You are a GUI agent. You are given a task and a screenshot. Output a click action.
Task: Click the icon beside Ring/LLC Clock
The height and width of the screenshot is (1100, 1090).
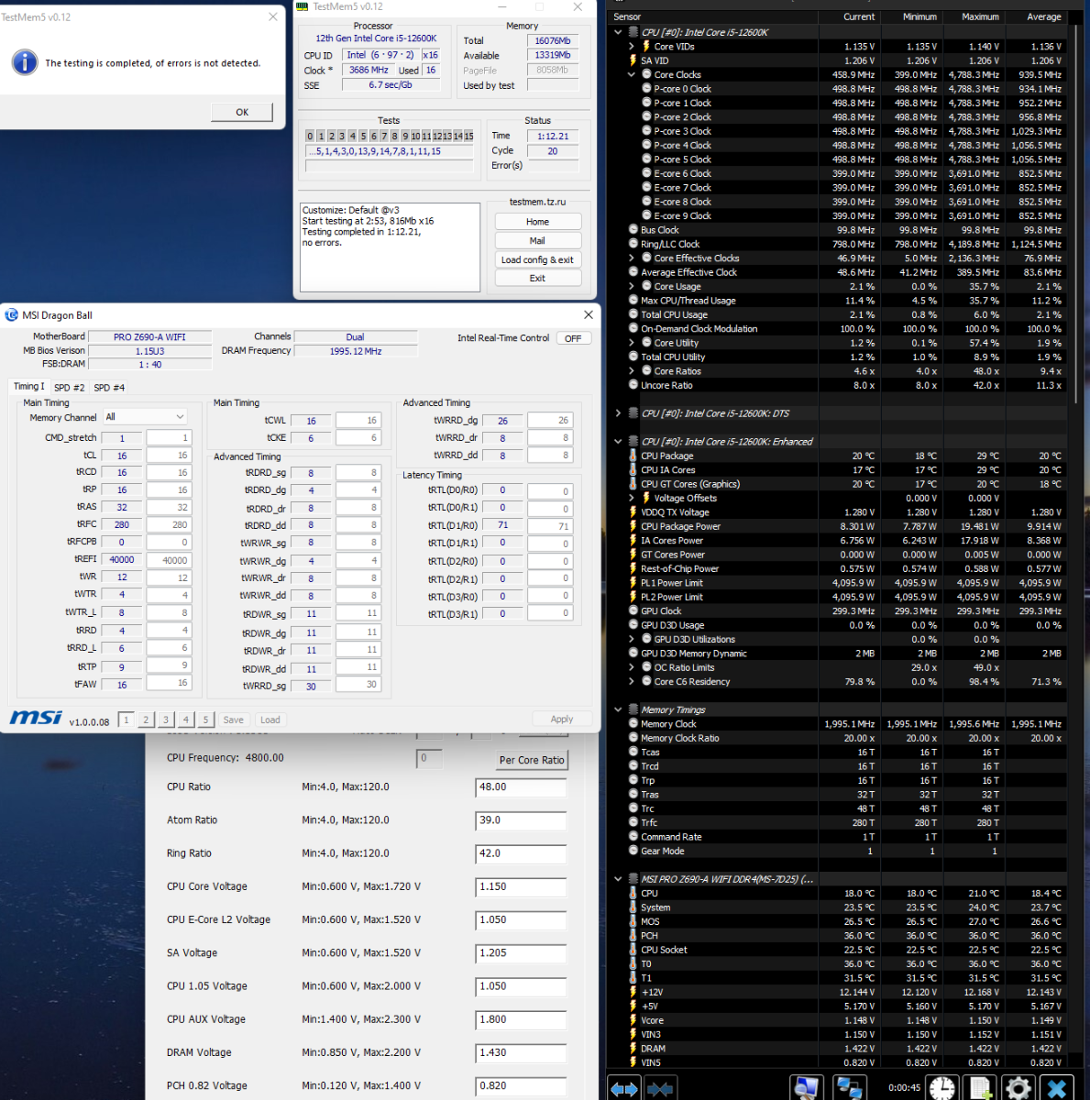pos(633,244)
